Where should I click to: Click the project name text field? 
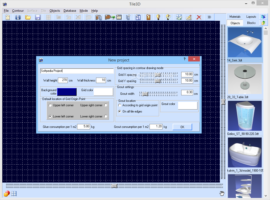(x=77, y=71)
